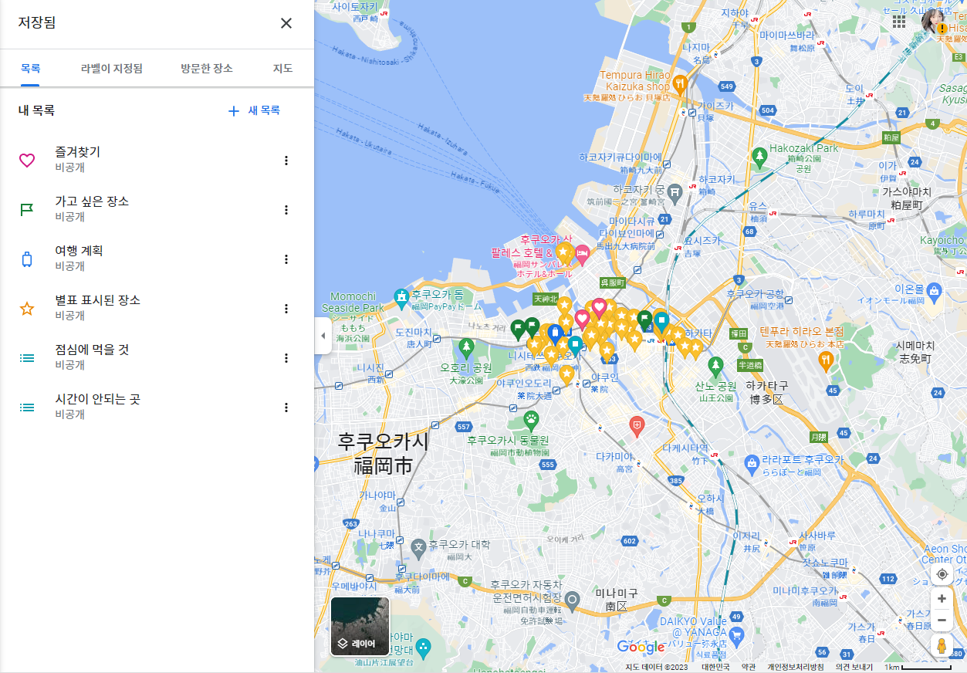Click the list icon beside 점심에 먹을 것
This screenshot has width=967, height=673.
[27, 358]
